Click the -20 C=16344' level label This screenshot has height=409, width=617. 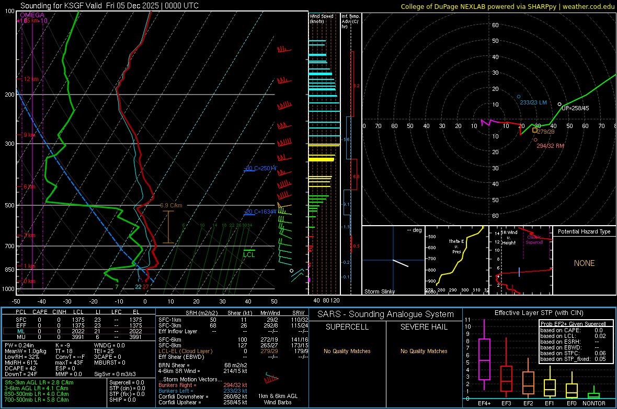261,212
